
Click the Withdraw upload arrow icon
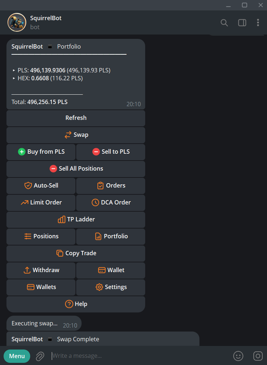coord(27,270)
